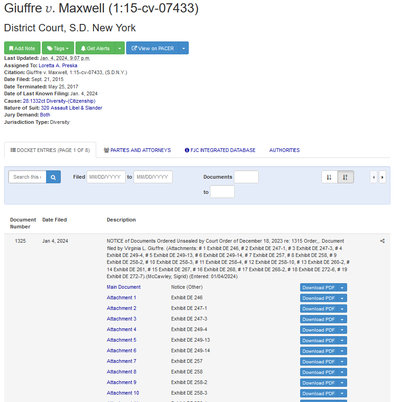Expand the View on PACER dropdown caret
The height and width of the screenshot is (402, 395).
(184, 48)
